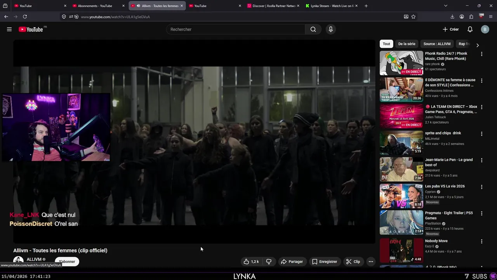The width and height of the screenshot is (497, 280).
Task: Click the reader view icon in the address bar
Action: tap(406, 17)
